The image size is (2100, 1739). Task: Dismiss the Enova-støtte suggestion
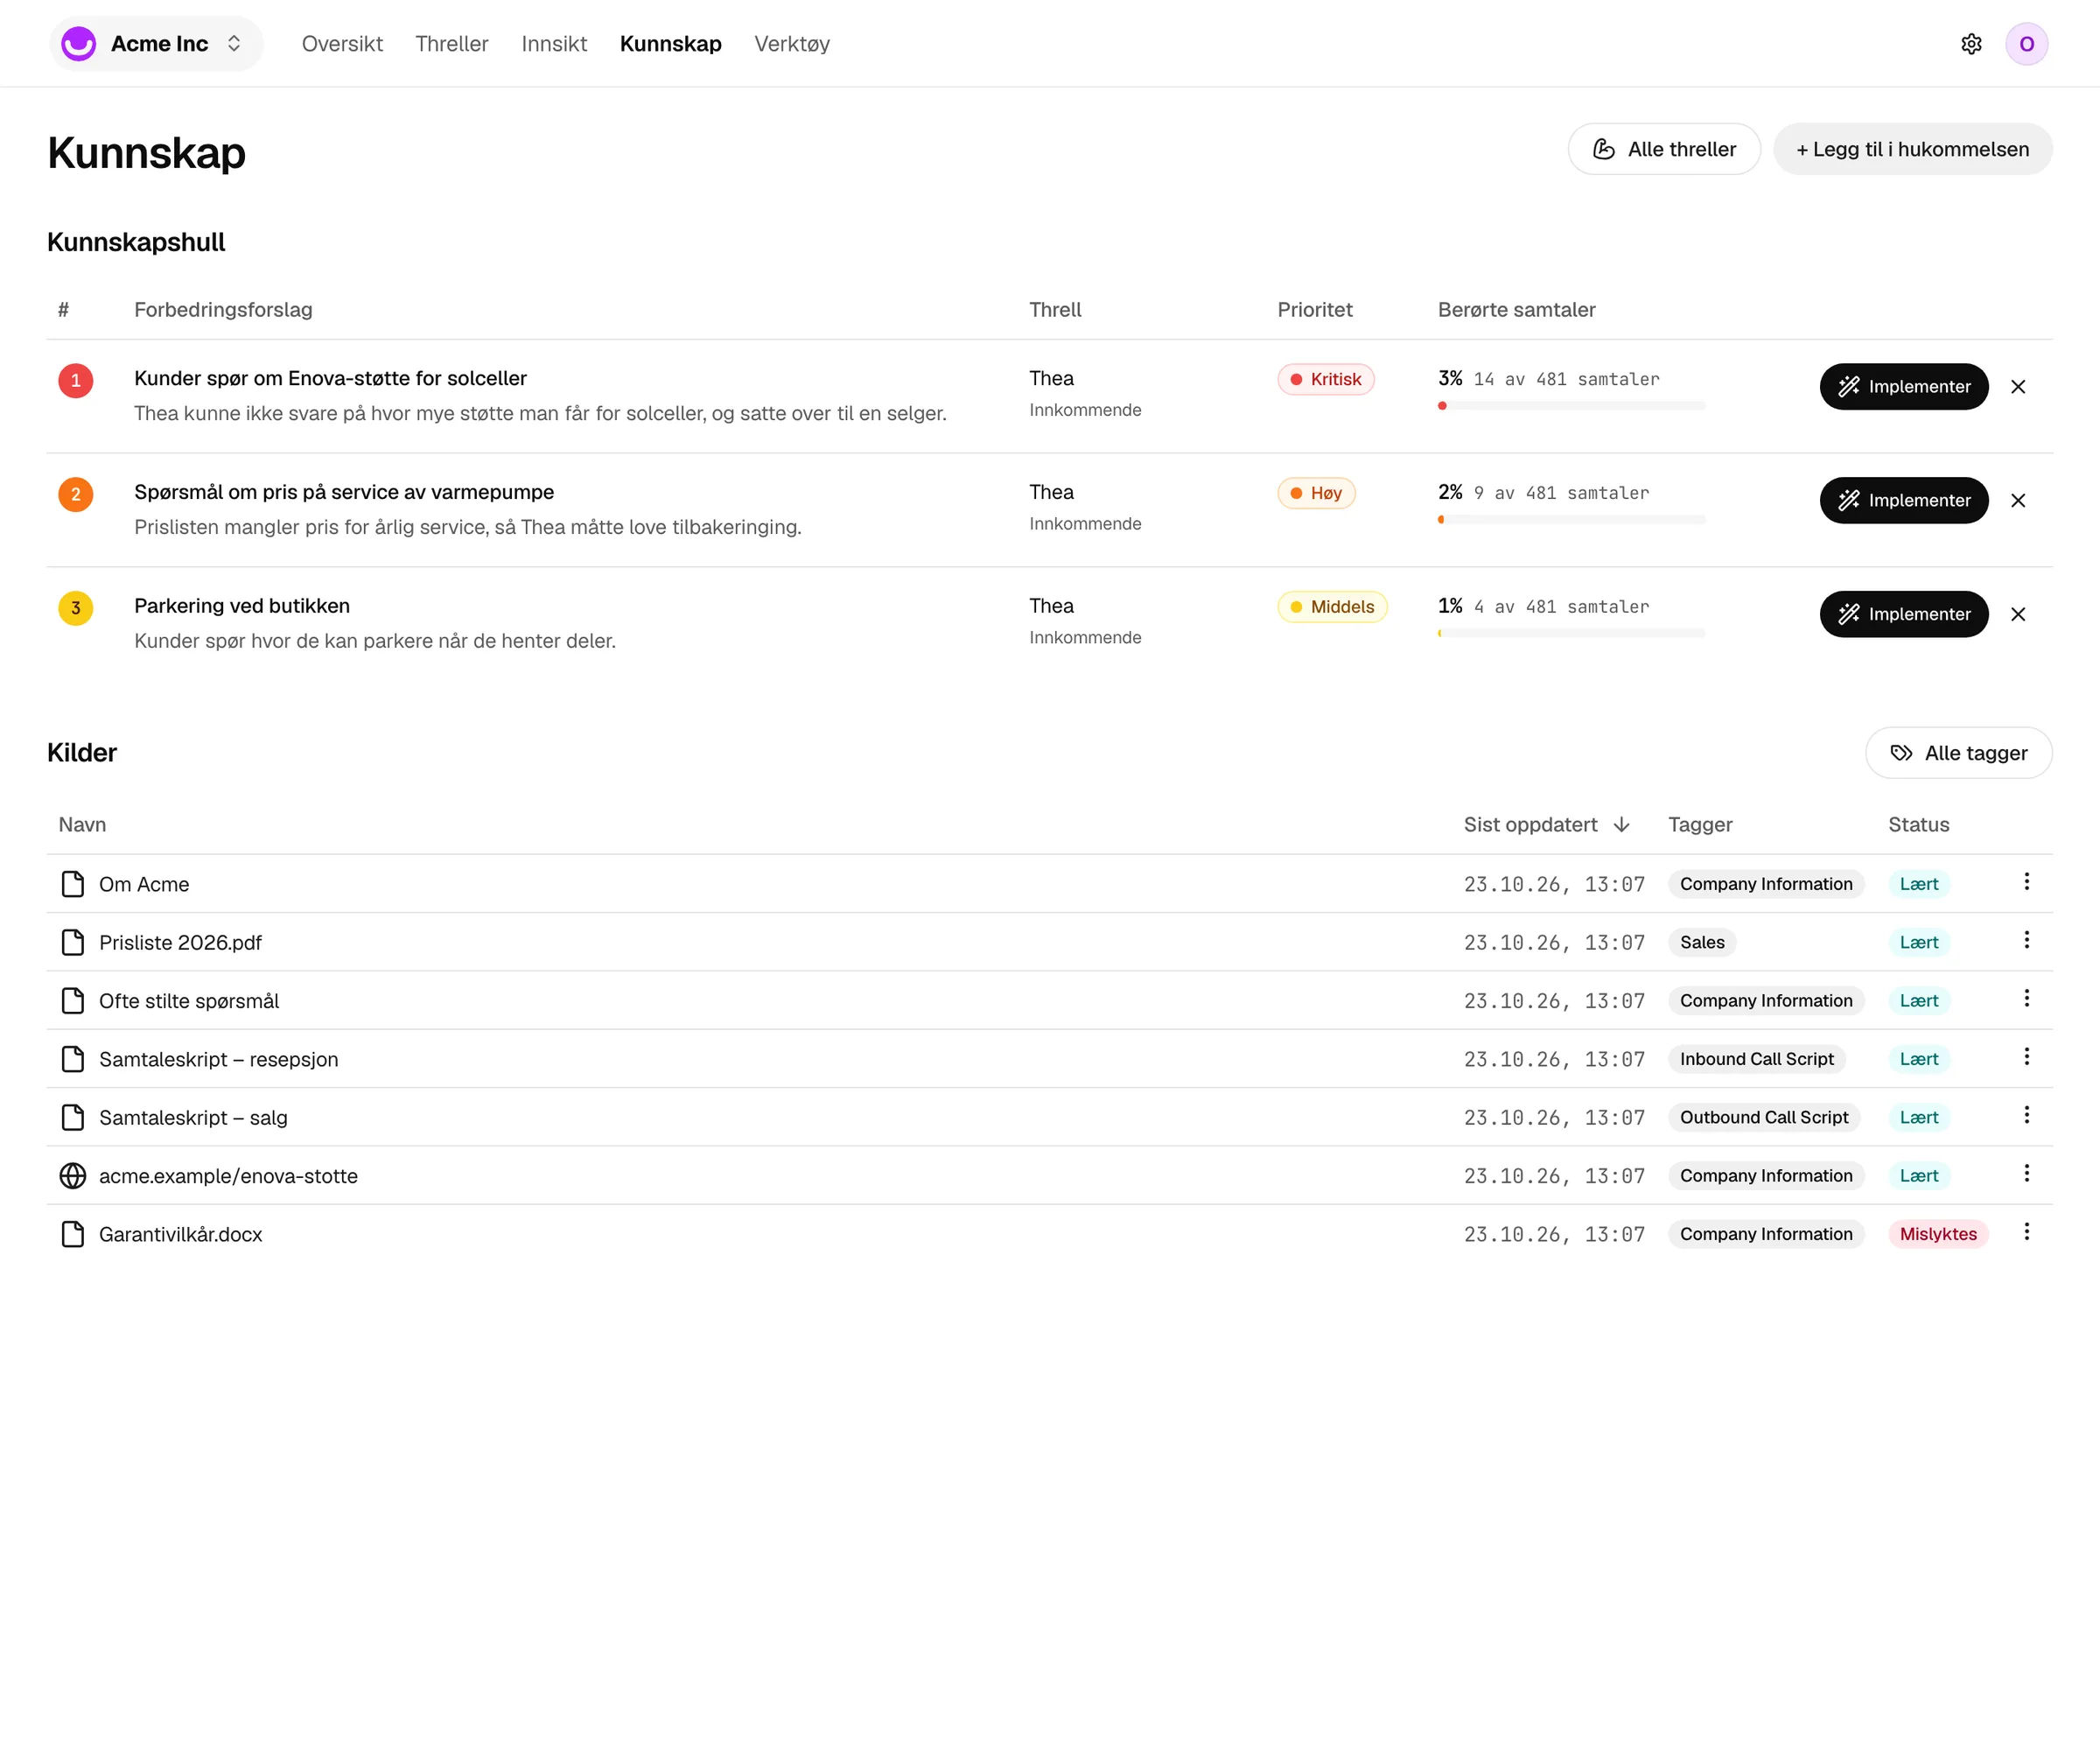[2018, 387]
